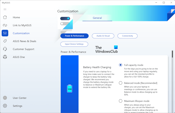Open Customer Support section
Screen dimensions: 175x113
tap(23, 49)
